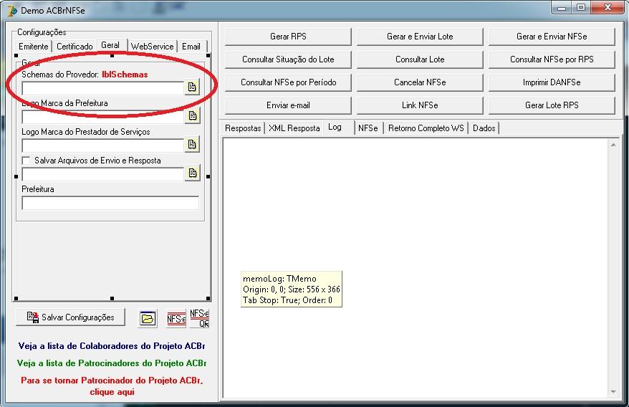Click inside the Log memo area
Viewport: 629px width, 407px height.
[416, 268]
